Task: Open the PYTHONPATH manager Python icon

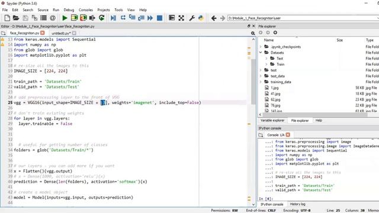Action: point(201,18)
